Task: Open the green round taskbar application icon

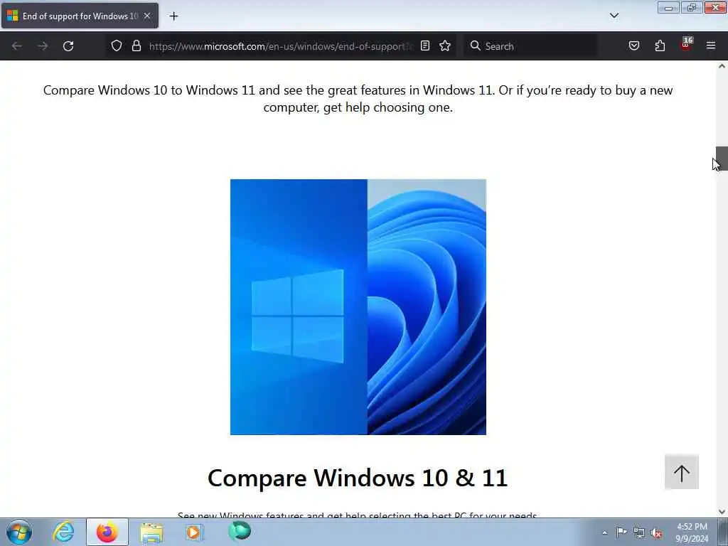Action: click(240, 531)
